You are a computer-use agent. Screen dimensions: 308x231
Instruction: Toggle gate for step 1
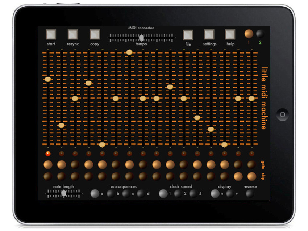tap(48, 165)
